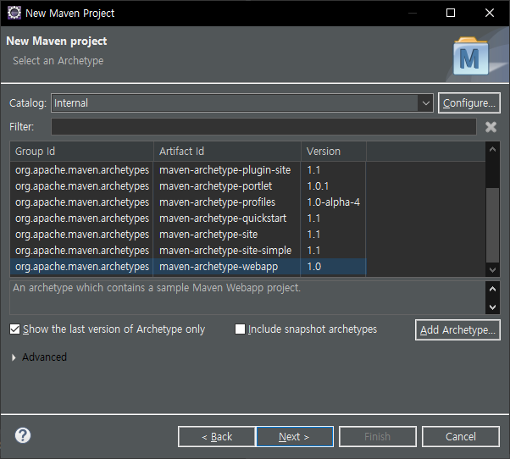Maximize the New Maven Project window
Viewport: 510px width, 459px height.
[x=451, y=13]
